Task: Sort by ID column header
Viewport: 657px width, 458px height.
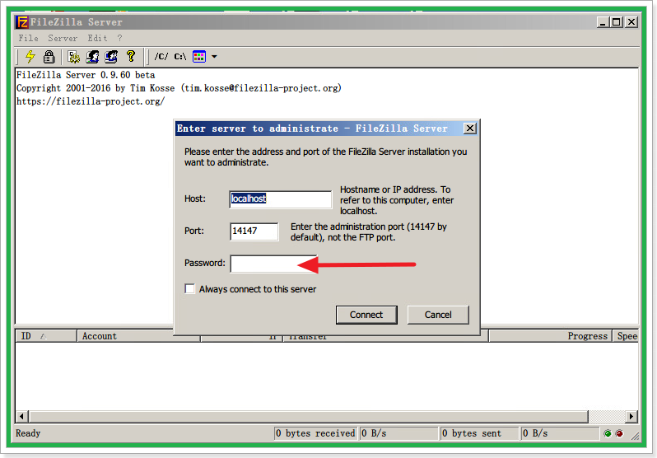Action: pyautogui.click(x=46, y=336)
